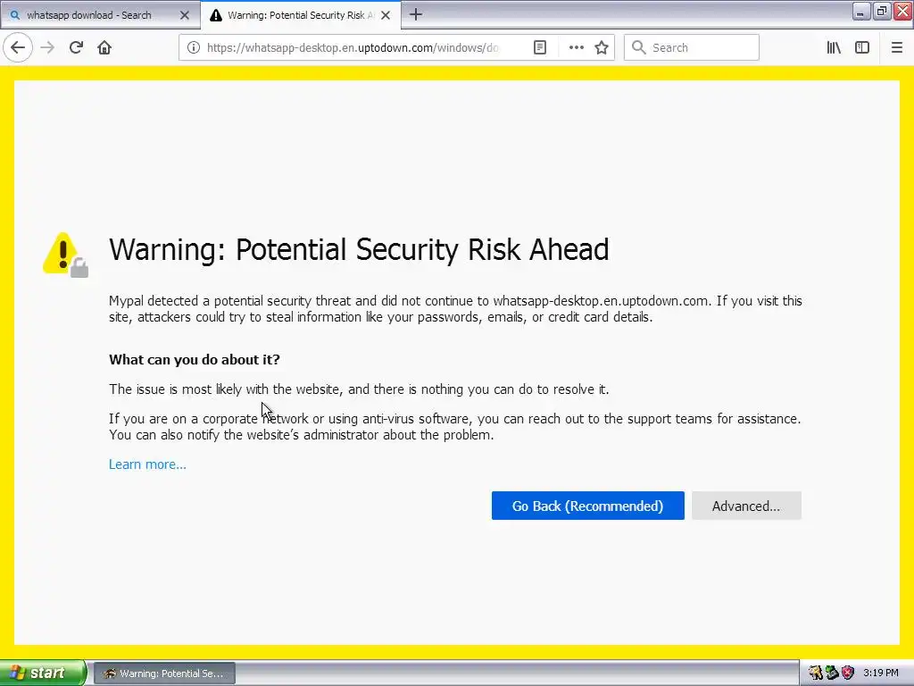914x686 pixels.
Task: Expand Advanced... options button
Action: point(746,506)
